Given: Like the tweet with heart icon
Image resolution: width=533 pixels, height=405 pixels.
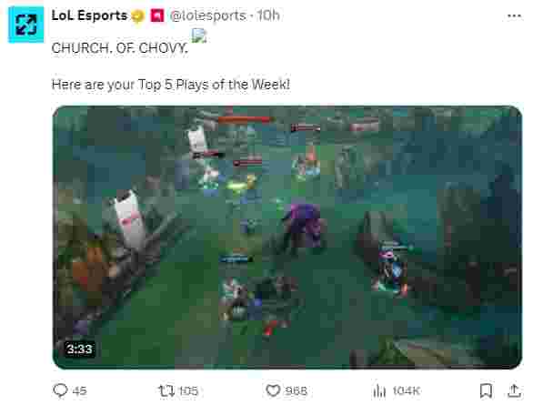Looking at the screenshot, I should click(x=273, y=390).
